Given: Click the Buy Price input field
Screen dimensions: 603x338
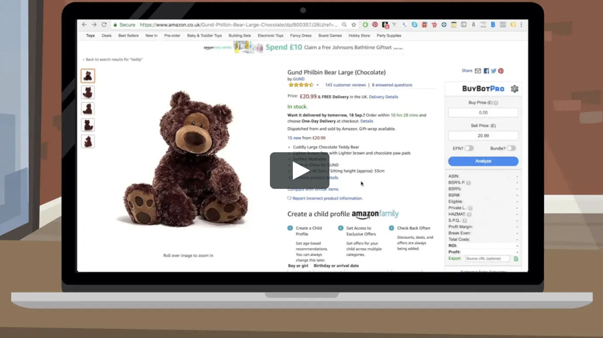Looking at the screenshot, I should 483,112.
